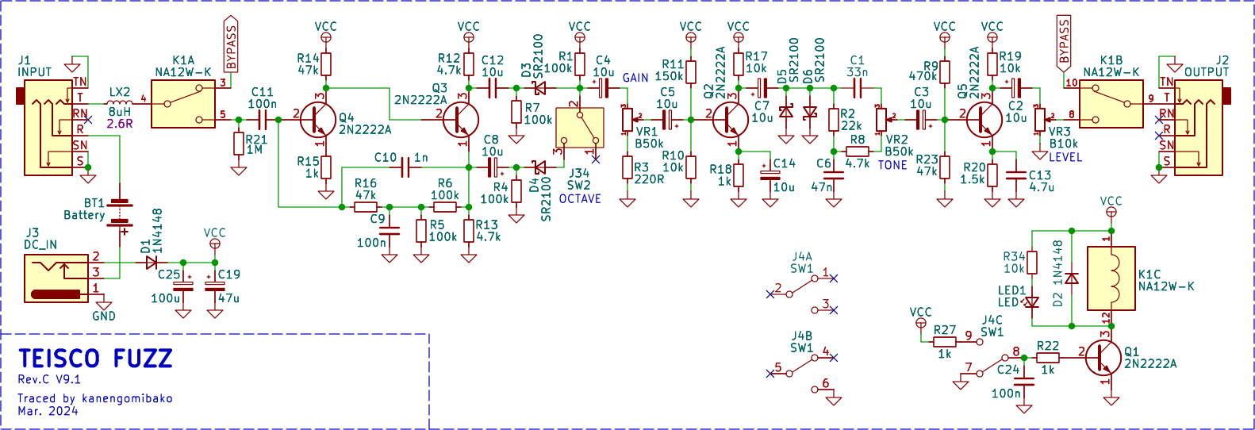Image resolution: width=1255 pixels, height=430 pixels.
Task: Click the C11 100n capacitor symbol
Action: point(263,120)
